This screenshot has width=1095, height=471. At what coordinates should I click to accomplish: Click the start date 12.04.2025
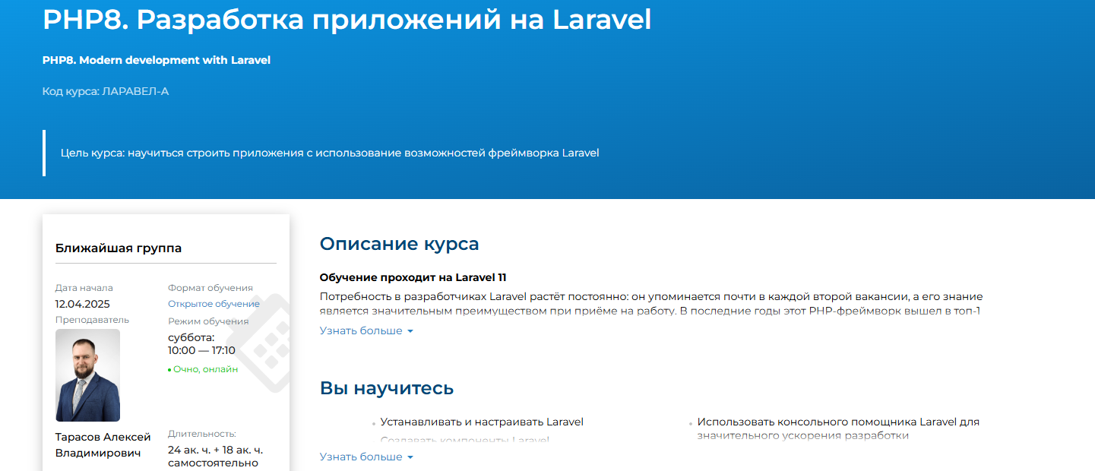83,304
